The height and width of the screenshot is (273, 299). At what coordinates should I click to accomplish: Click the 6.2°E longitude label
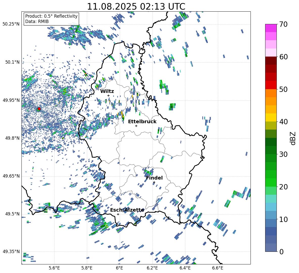coord(152,268)
